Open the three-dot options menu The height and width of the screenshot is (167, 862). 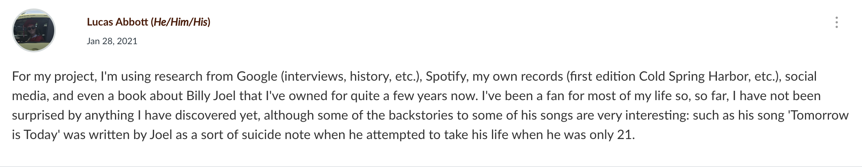coord(836,22)
